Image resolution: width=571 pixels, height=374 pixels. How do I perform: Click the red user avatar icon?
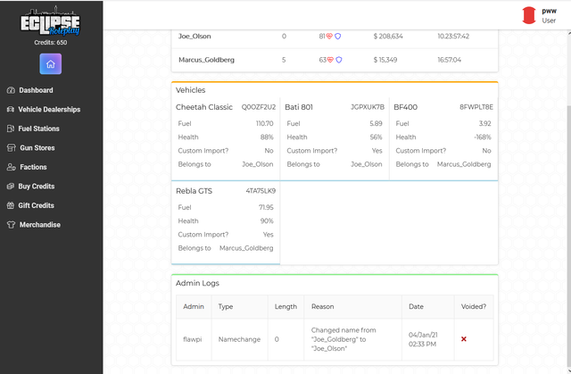click(529, 15)
